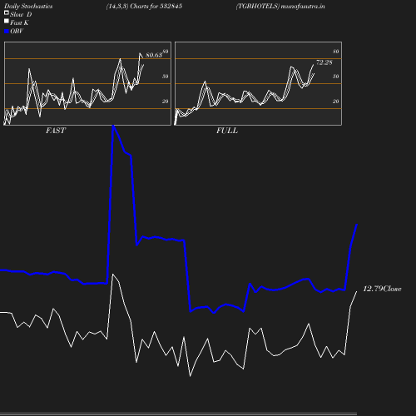Open the FAST stochastics chart panel
Viewport: 416px width, 416px height.
click(87, 83)
